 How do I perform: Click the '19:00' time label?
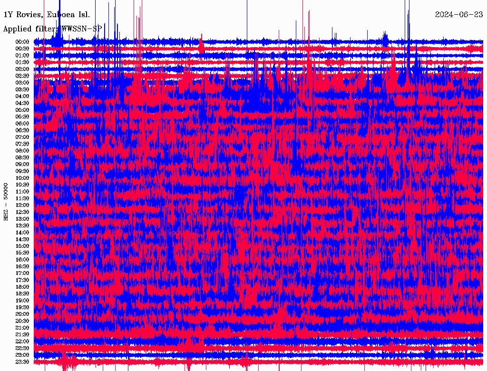click(22, 301)
